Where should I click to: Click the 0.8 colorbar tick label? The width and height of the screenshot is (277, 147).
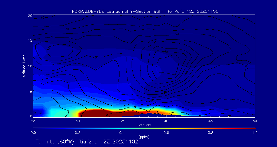click(x=211, y=133)
